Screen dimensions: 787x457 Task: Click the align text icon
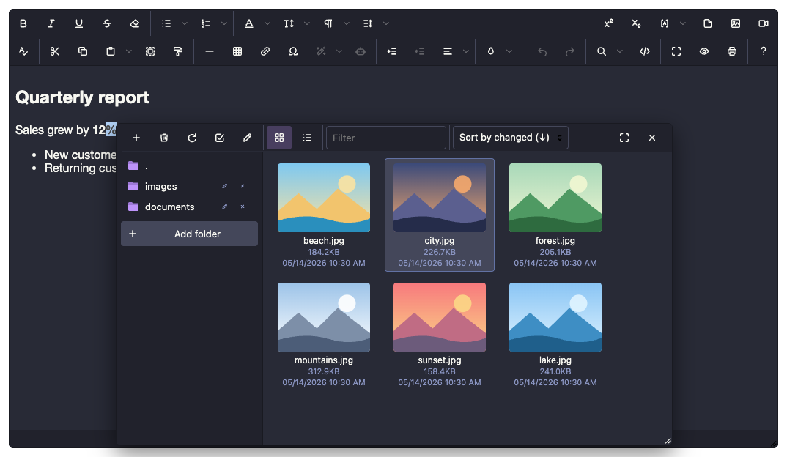[448, 51]
